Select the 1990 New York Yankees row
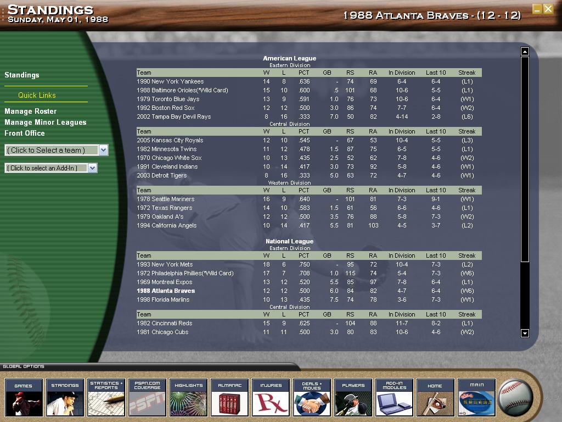 pos(309,81)
